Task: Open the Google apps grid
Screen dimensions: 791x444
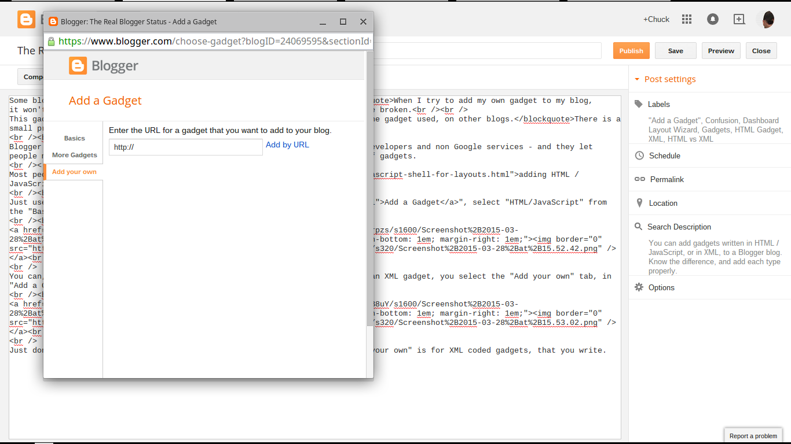Action: pos(686,19)
